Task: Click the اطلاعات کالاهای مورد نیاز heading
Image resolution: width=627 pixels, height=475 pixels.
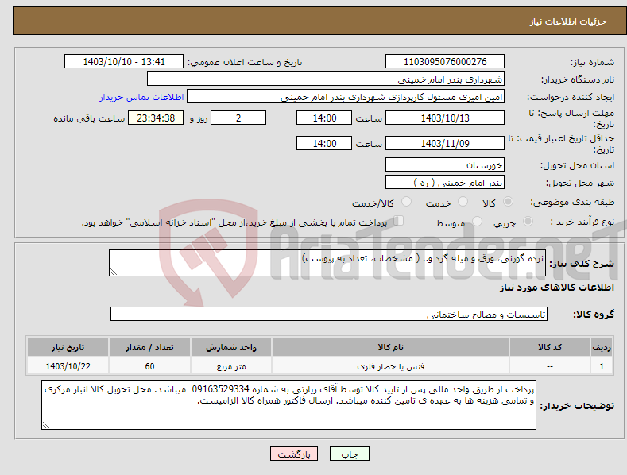Action: click(x=556, y=288)
